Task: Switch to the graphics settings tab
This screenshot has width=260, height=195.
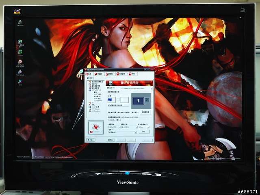Action: point(90,78)
